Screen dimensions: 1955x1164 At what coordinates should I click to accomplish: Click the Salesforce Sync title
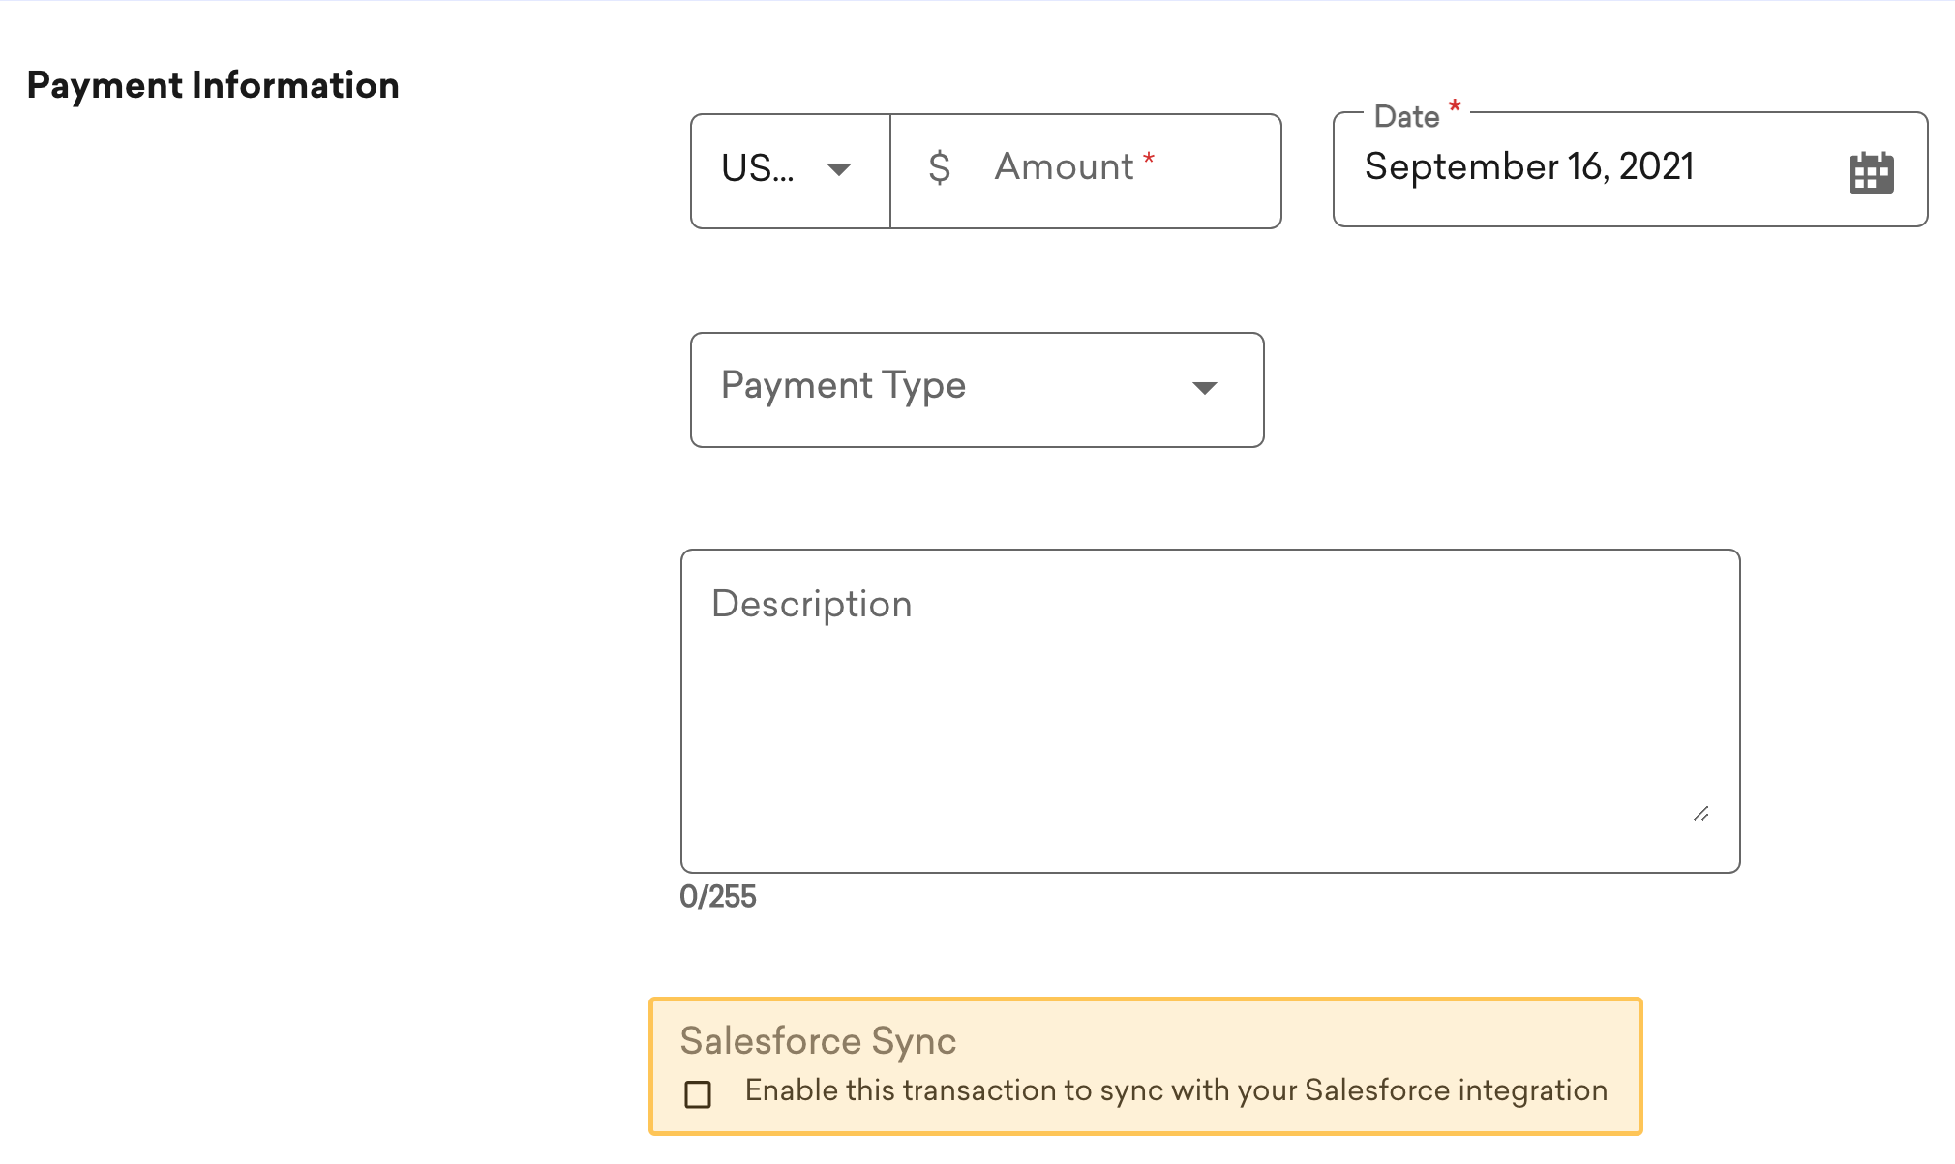(818, 1041)
